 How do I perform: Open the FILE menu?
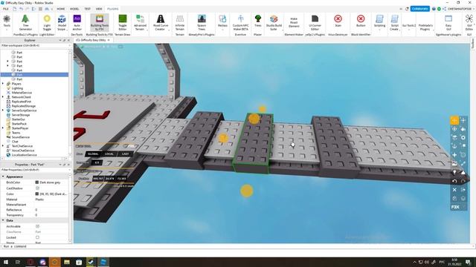(6, 9)
